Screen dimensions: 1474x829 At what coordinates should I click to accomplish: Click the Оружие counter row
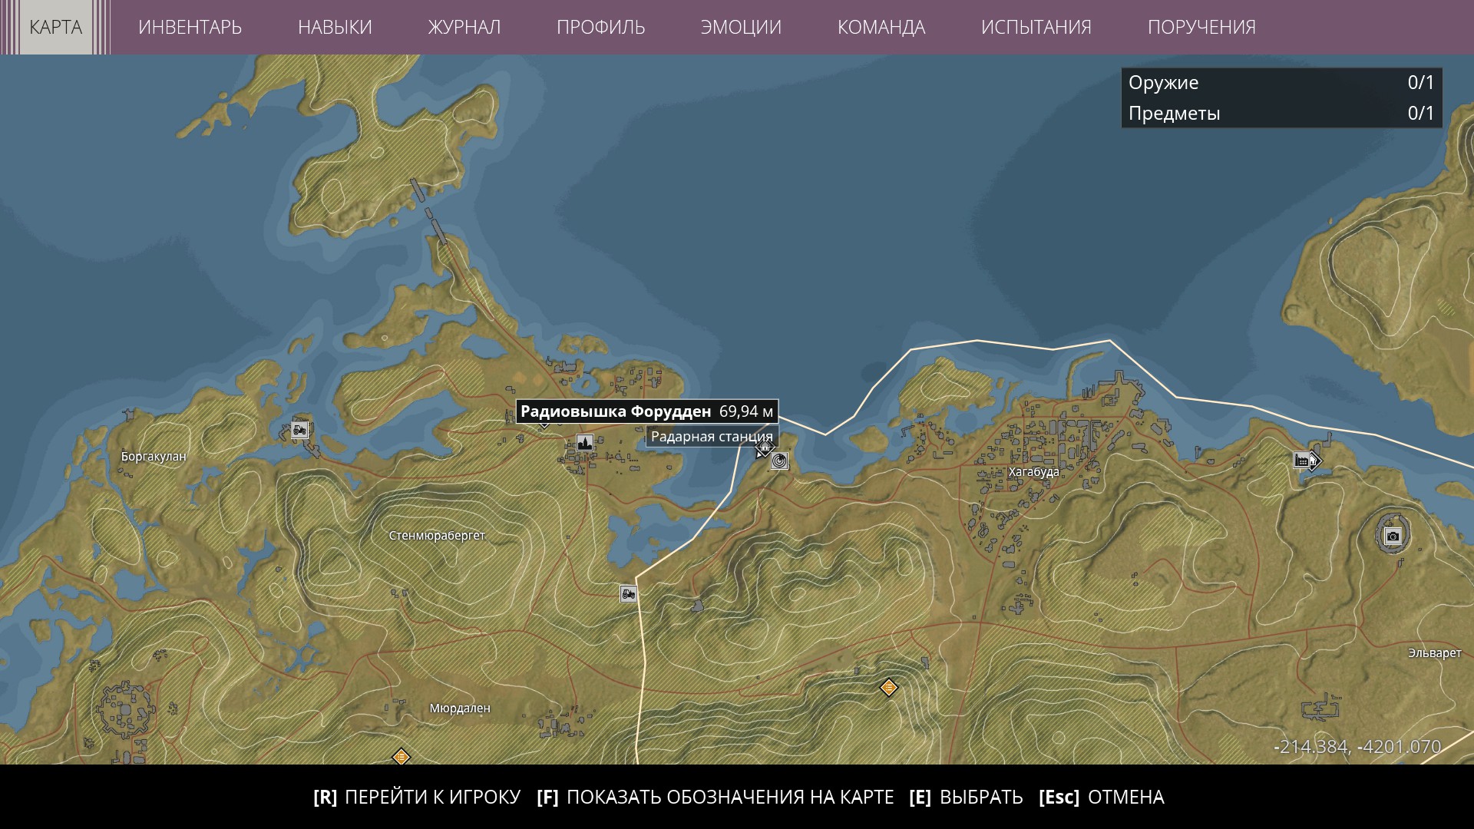point(1281,83)
